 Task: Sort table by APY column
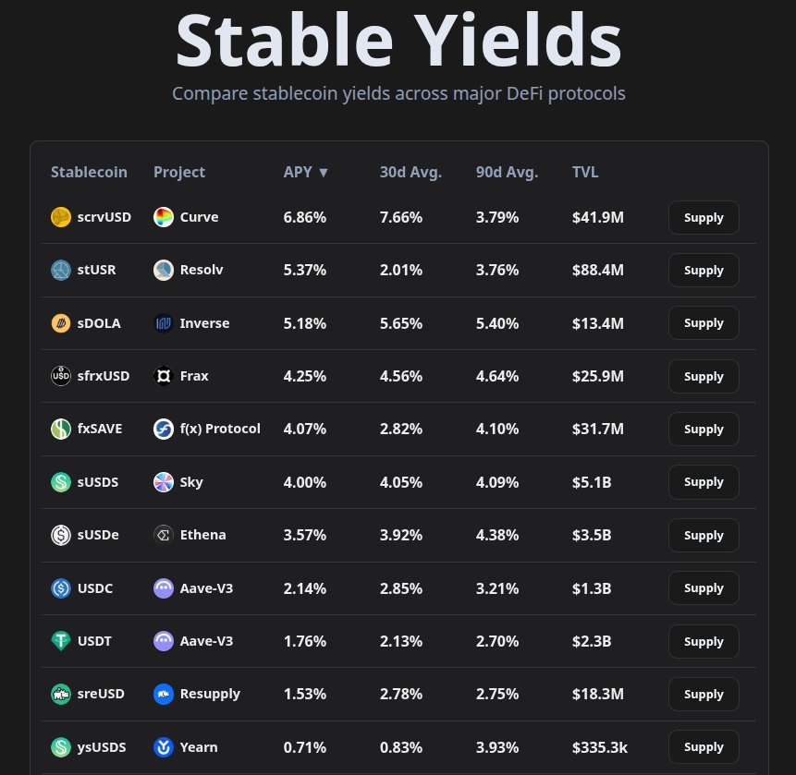point(306,172)
